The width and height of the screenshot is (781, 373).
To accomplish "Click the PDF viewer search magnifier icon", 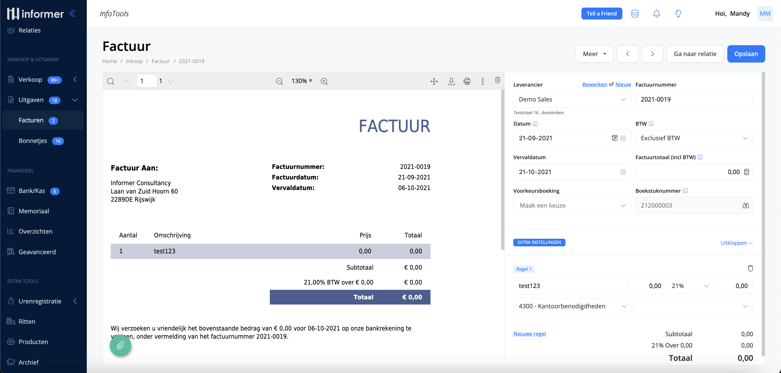I will (x=111, y=81).
